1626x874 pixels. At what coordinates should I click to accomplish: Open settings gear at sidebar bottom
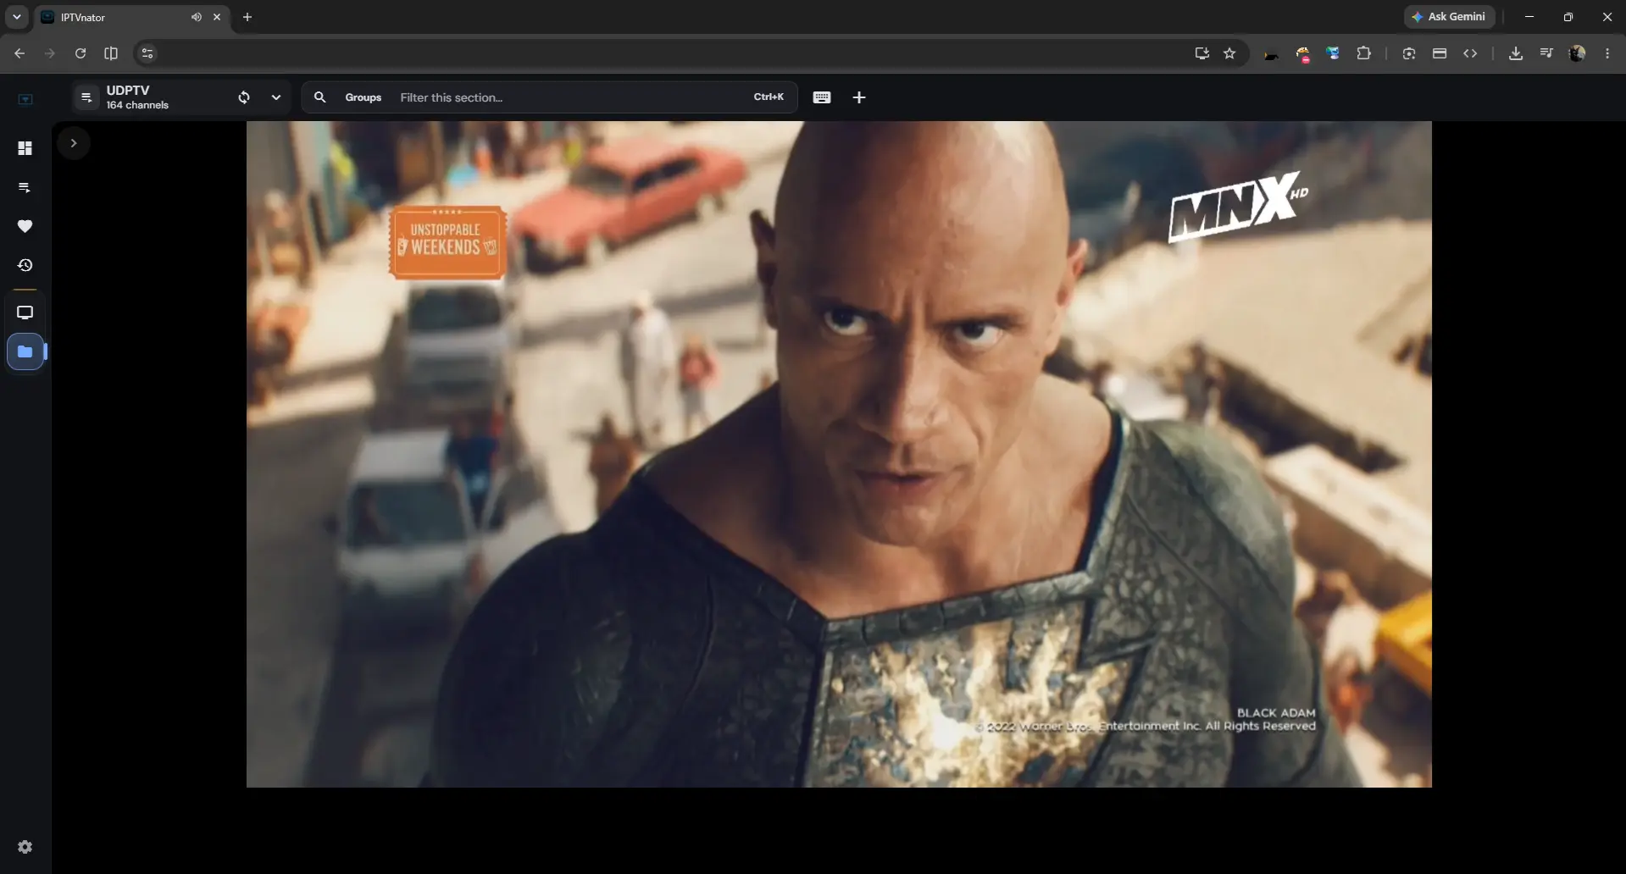[x=25, y=847]
